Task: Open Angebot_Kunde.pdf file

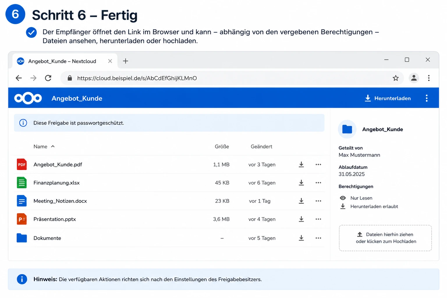Action: point(58,164)
